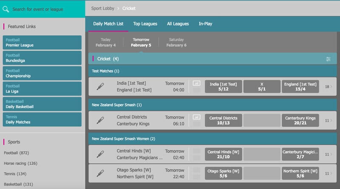This screenshot has height=189, width=340.
Task: Open Football Premier League featured link
Action: 42,42
